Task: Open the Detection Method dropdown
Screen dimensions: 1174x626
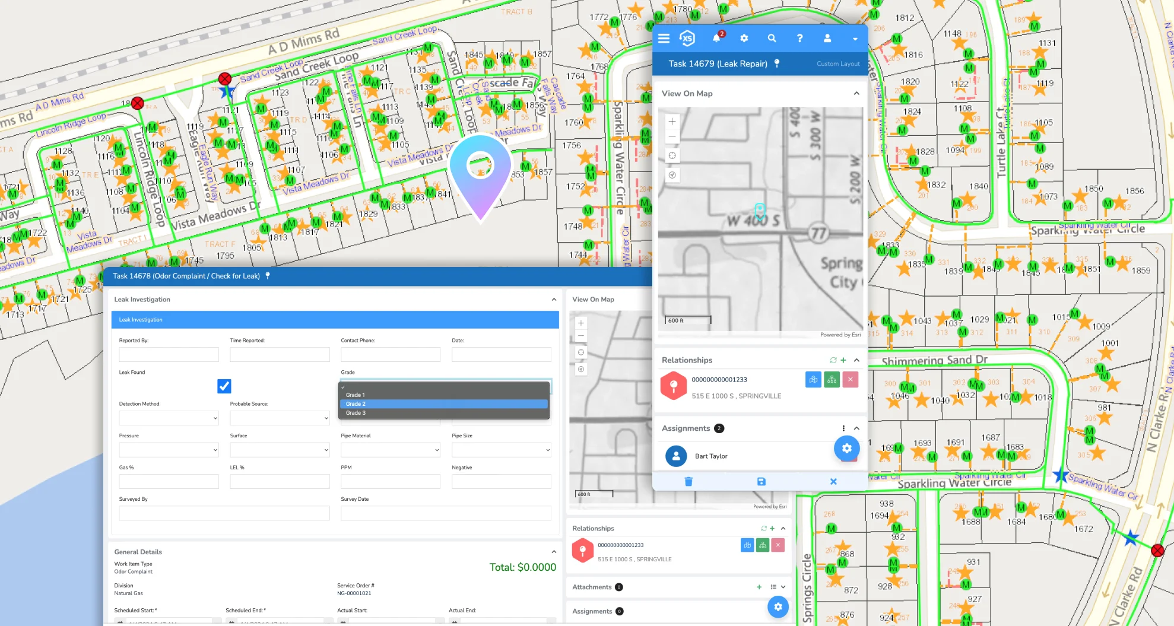Action: click(169, 418)
